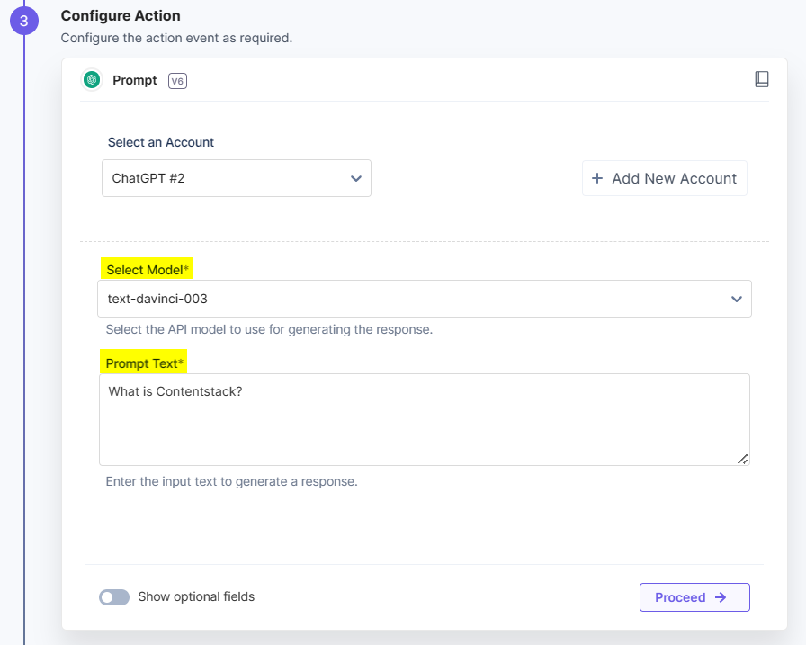The width and height of the screenshot is (806, 645).
Task: Click the Select Model label
Action: coord(147,270)
